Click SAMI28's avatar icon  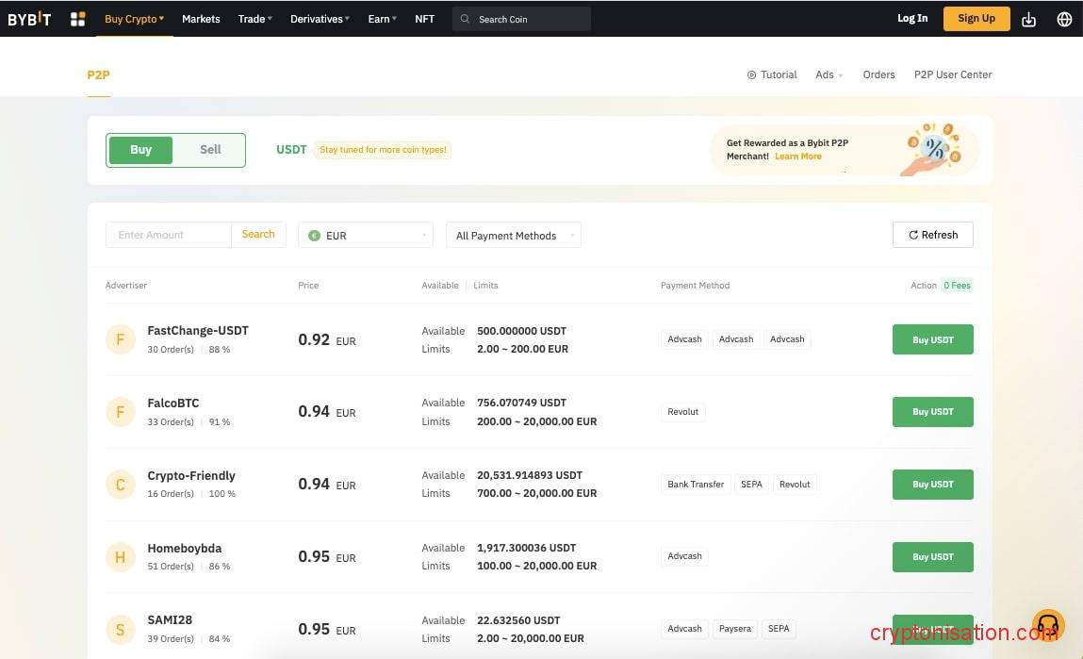coord(120,628)
